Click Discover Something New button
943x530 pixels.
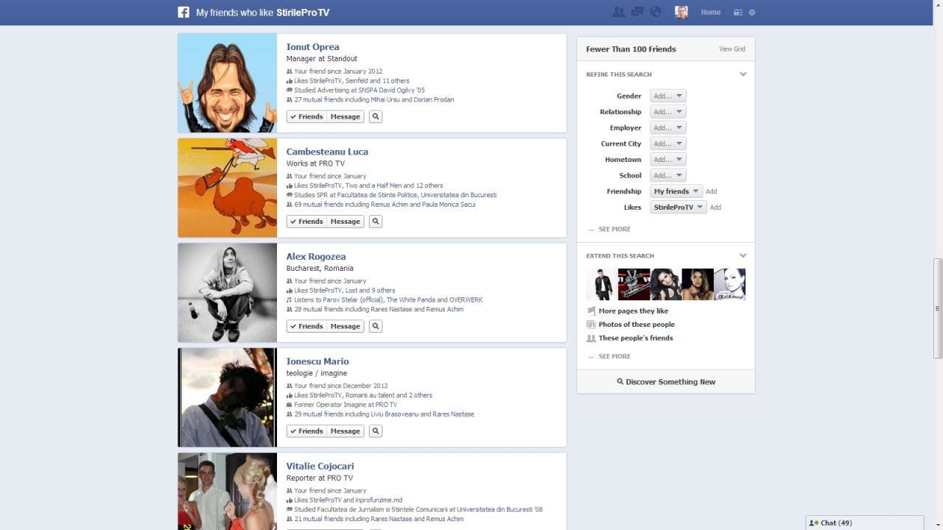(666, 382)
